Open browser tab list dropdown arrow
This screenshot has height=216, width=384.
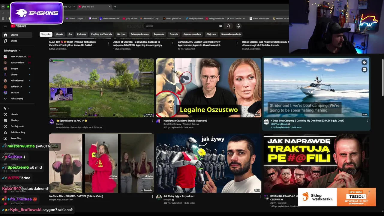click(x=3, y=7)
